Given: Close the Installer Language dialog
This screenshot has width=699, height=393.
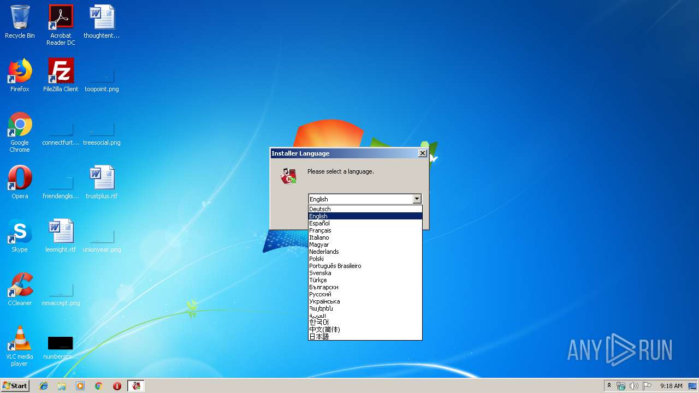Looking at the screenshot, I should pos(422,153).
